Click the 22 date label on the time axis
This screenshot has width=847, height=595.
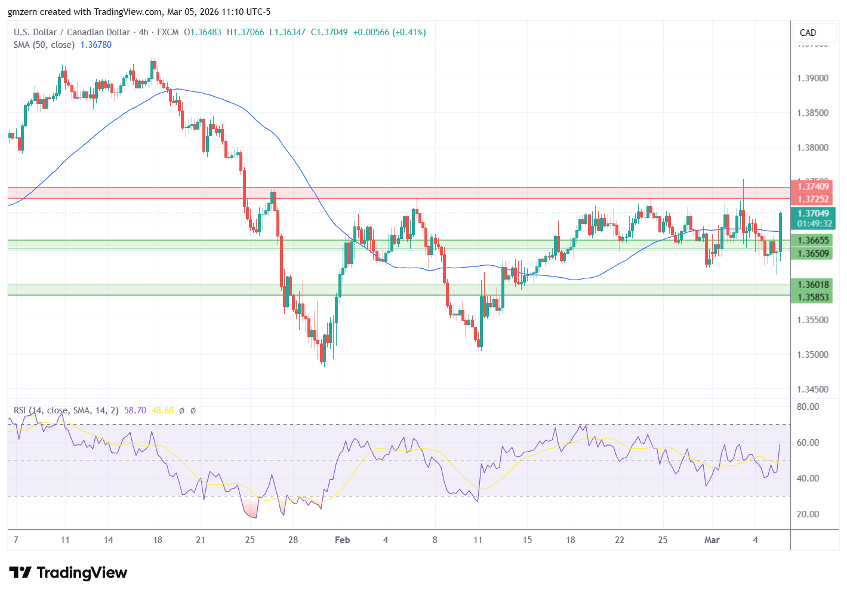[620, 540]
